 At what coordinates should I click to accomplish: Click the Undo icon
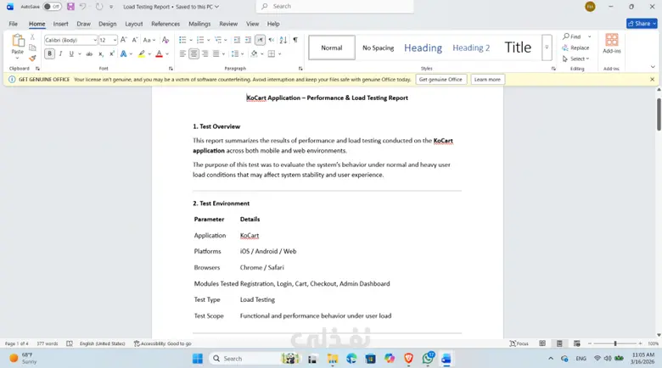coord(83,6)
